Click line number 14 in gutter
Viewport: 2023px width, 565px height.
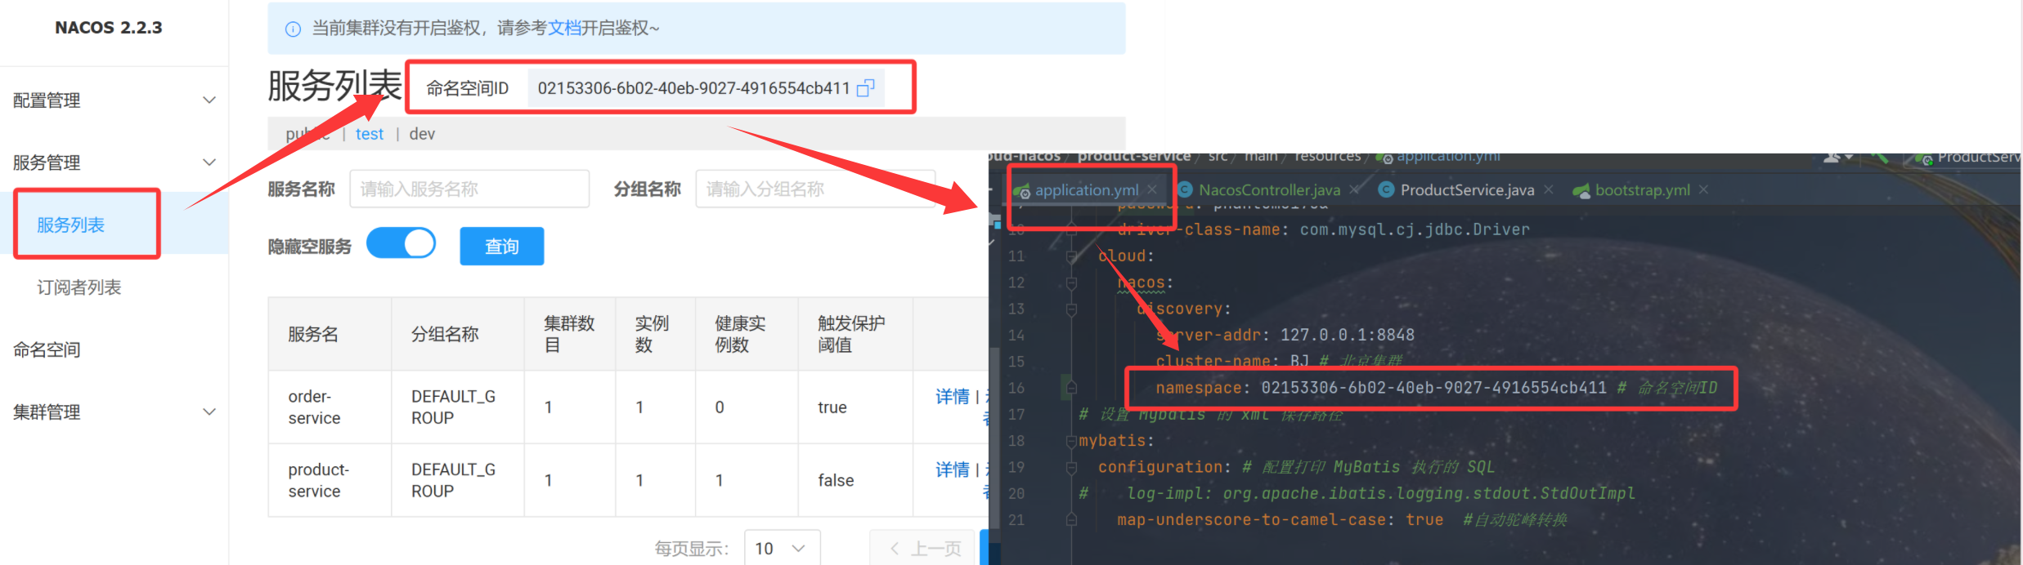[1016, 335]
